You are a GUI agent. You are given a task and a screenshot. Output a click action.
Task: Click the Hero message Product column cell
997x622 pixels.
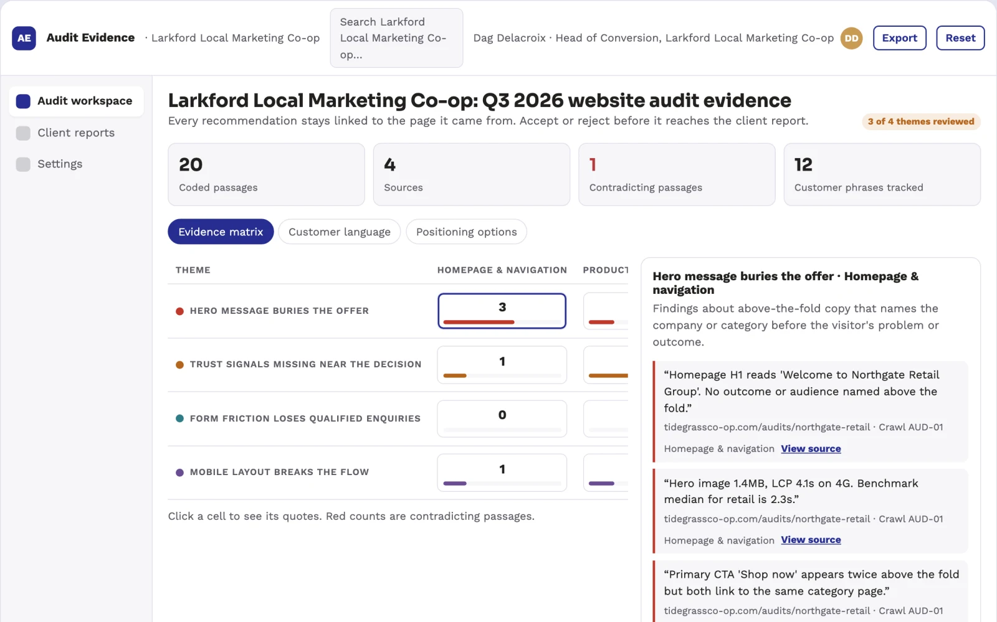tap(606, 311)
